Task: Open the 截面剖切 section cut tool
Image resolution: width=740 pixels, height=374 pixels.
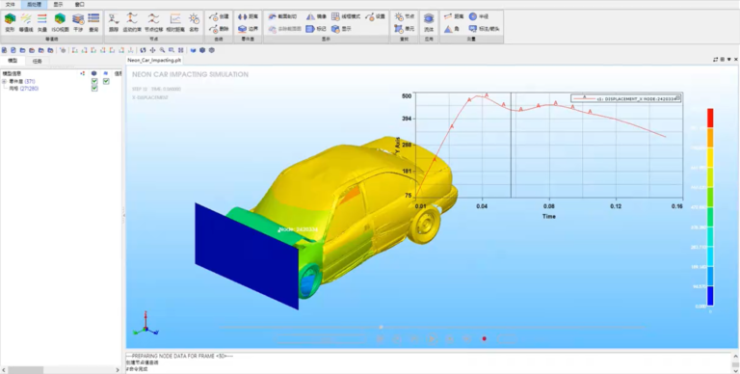Action: 282,16
